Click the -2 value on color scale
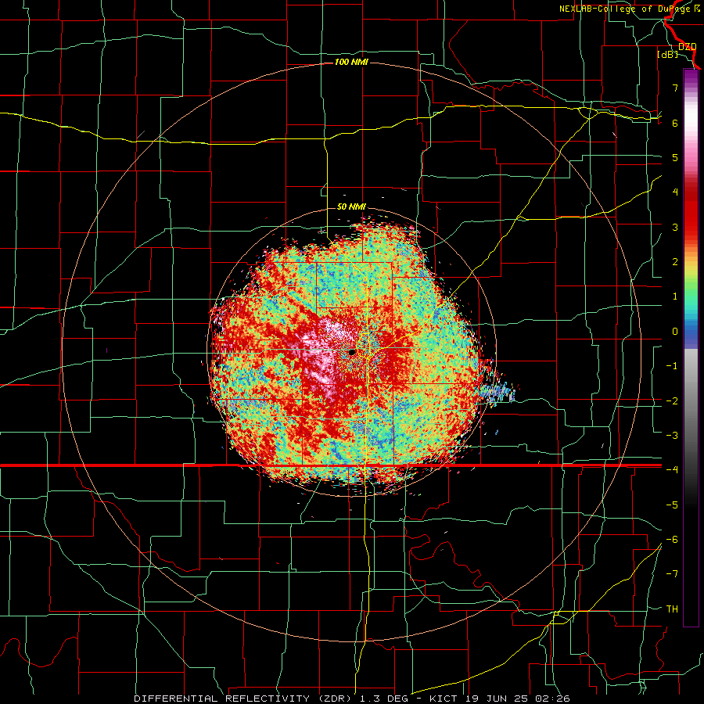The height and width of the screenshot is (704, 704). click(x=672, y=400)
